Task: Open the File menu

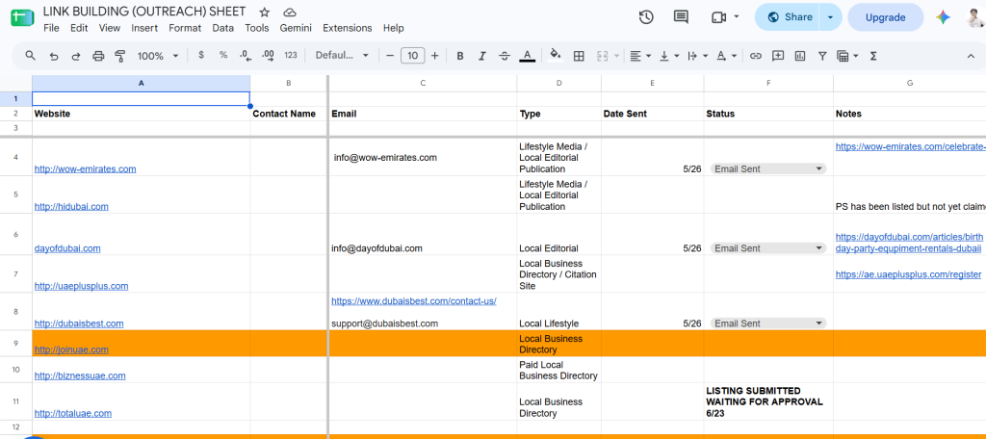Action: (52, 28)
